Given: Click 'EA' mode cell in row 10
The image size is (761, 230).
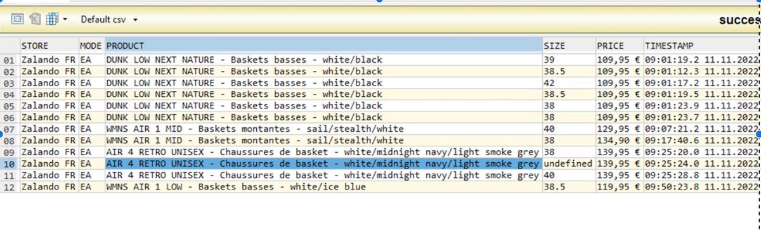Looking at the screenshot, I should click(x=91, y=163).
